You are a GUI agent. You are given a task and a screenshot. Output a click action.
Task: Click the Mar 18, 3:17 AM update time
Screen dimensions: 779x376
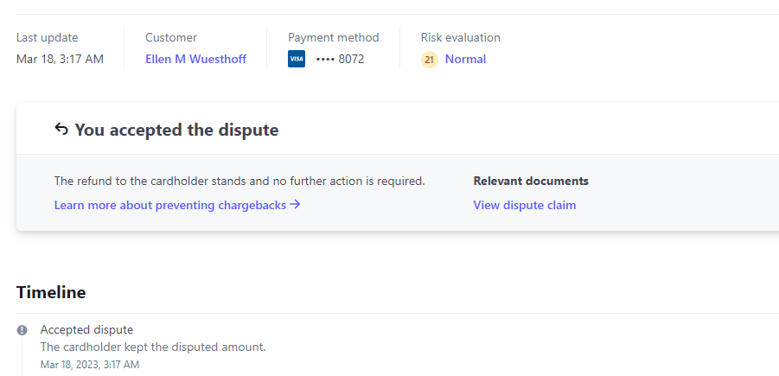[60, 60]
